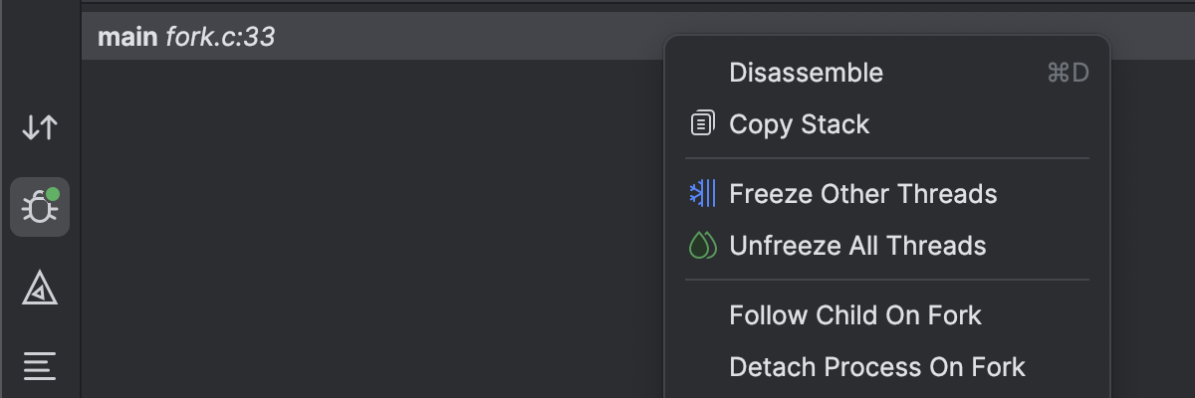
Task: Click the Copy Stack icon
Action: (x=703, y=124)
